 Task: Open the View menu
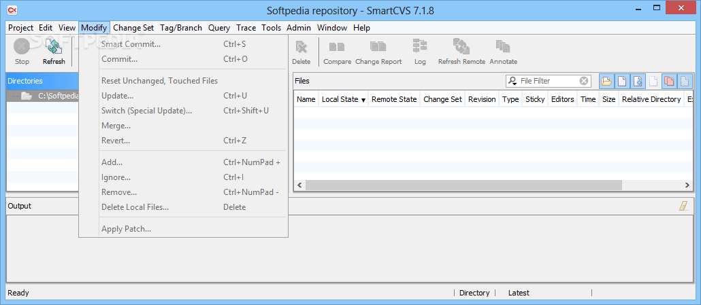tap(67, 28)
